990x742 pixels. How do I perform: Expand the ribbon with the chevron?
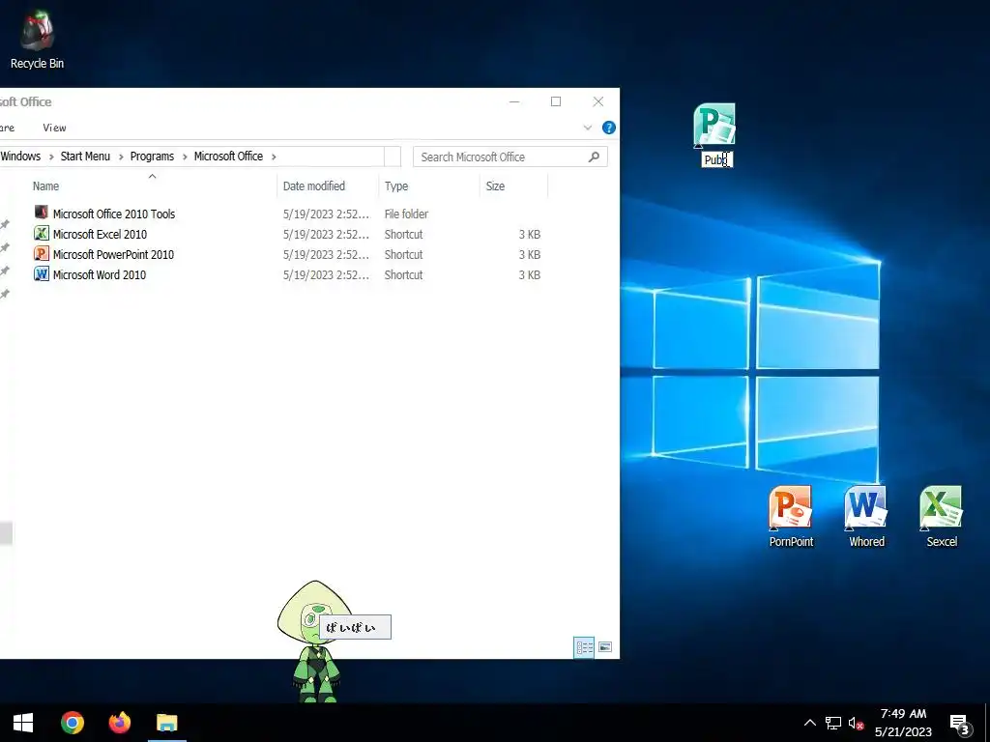(588, 128)
